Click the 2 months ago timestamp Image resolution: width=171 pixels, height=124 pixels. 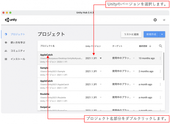point(146,71)
